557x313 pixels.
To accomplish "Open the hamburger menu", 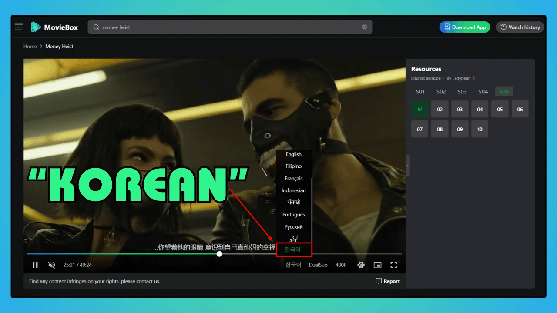I will pos(19,27).
